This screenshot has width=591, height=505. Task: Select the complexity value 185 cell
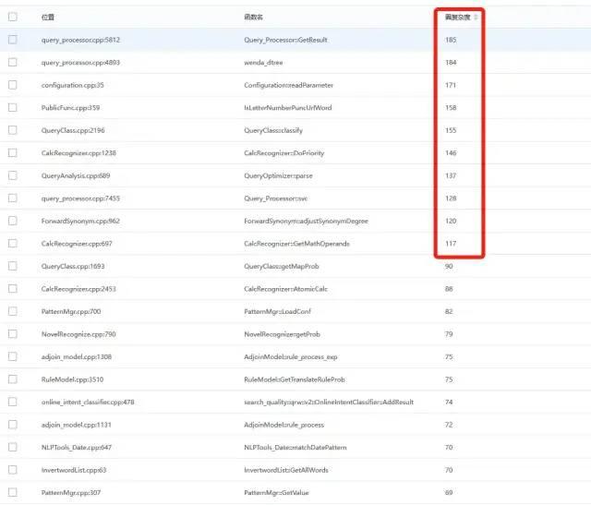[451, 40]
